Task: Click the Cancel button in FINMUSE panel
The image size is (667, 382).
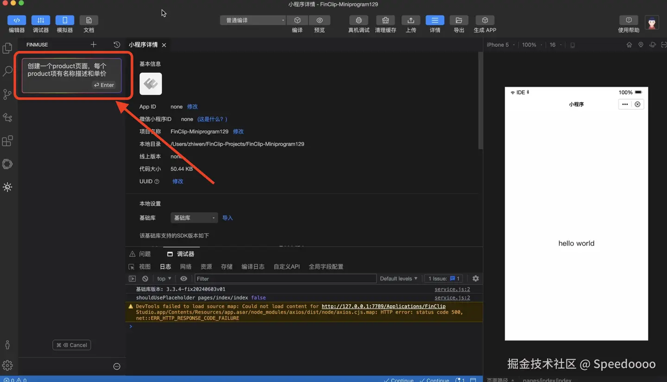Action: pos(72,345)
